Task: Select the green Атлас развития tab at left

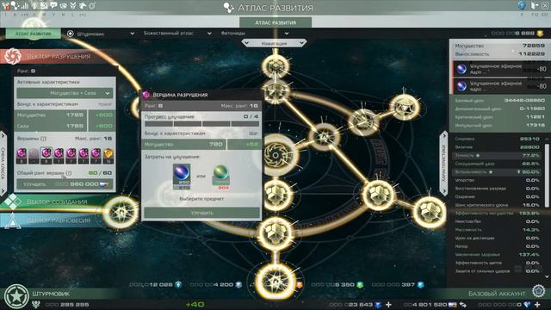Action: (33, 34)
